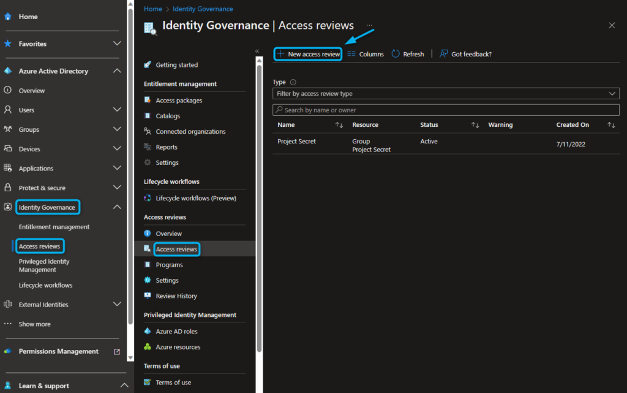Sort by Name column arrows
627x393 pixels.
pyautogui.click(x=339, y=125)
